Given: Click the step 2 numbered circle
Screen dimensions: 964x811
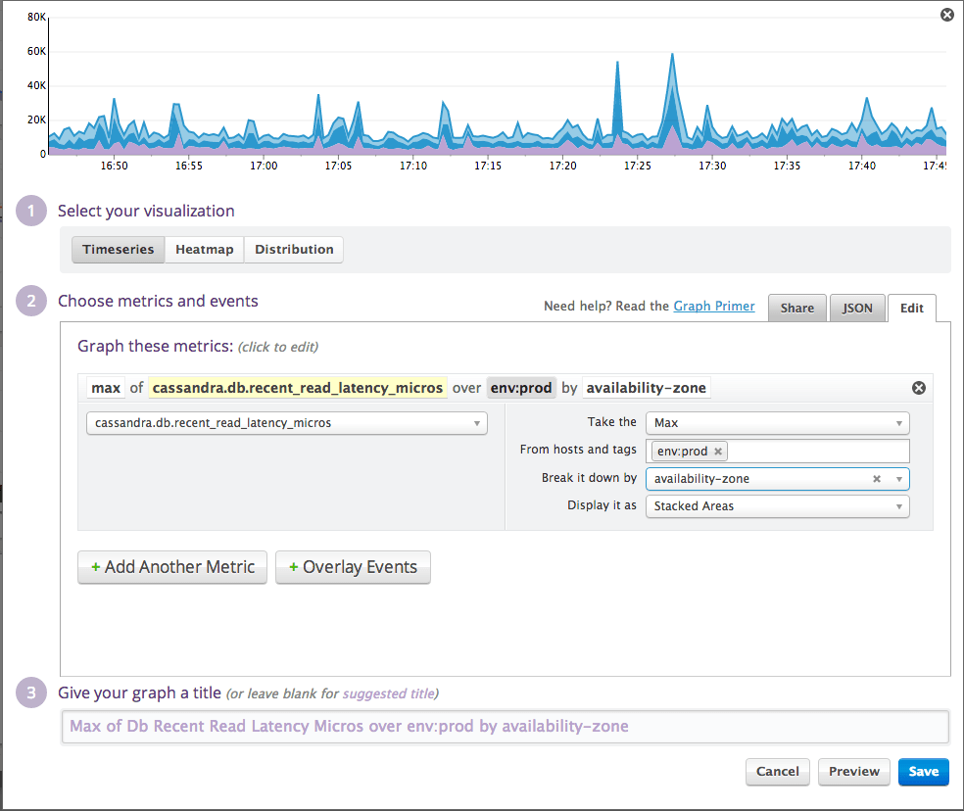Looking at the screenshot, I should pos(30,301).
